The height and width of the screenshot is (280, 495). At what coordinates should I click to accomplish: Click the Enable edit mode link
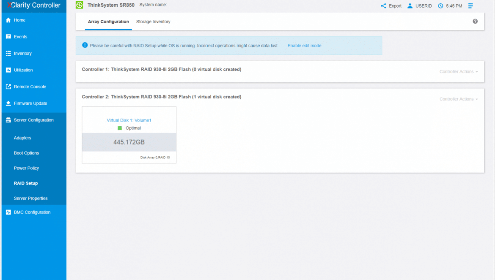304,46
